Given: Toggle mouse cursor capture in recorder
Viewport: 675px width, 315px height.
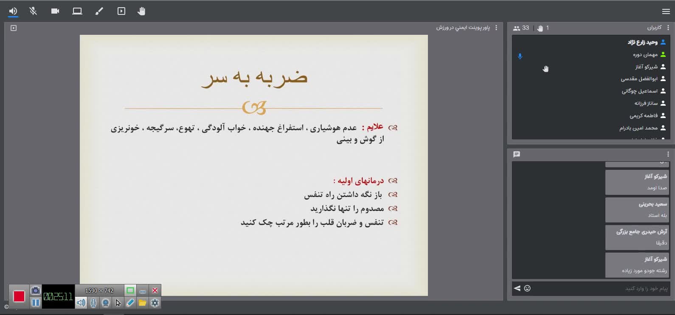Looking at the screenshot, I should pos(118,303).
